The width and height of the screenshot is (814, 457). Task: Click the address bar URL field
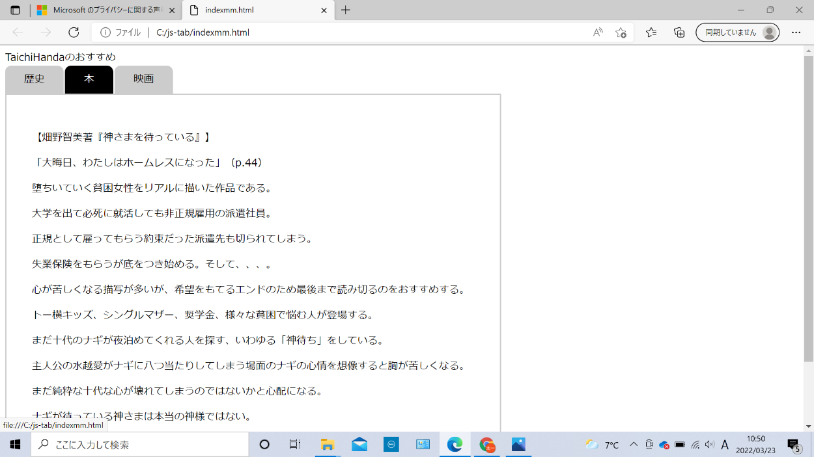(x=365, y=33)
